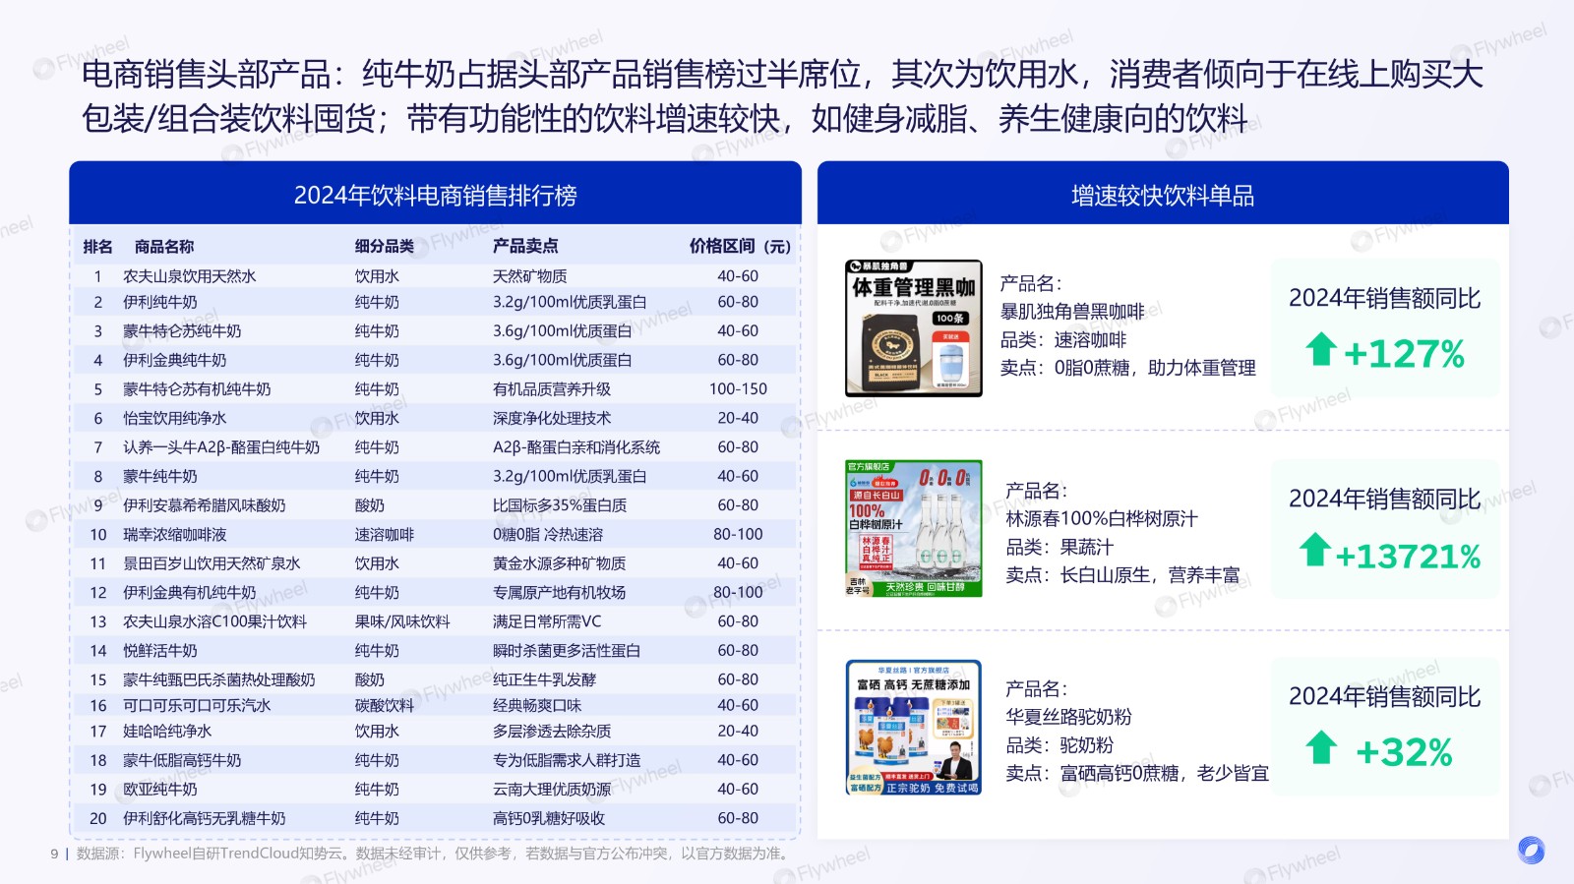The height and width of the screenshot is (884, 1574).
Task: Click the 暴肌独角兽黑咖啡 product name
Action: pyautogui.click(x=1072, y=312)
